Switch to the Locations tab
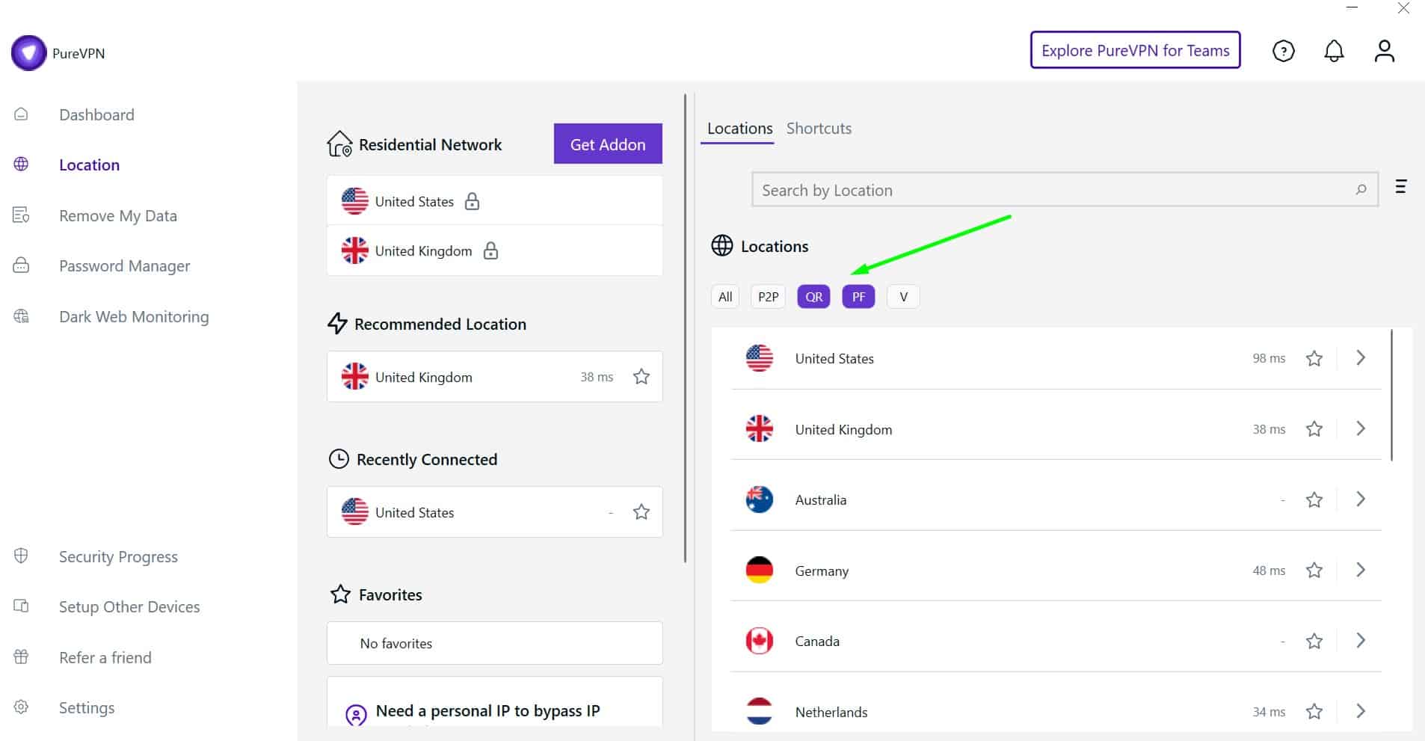 click(x=739, y=129)
